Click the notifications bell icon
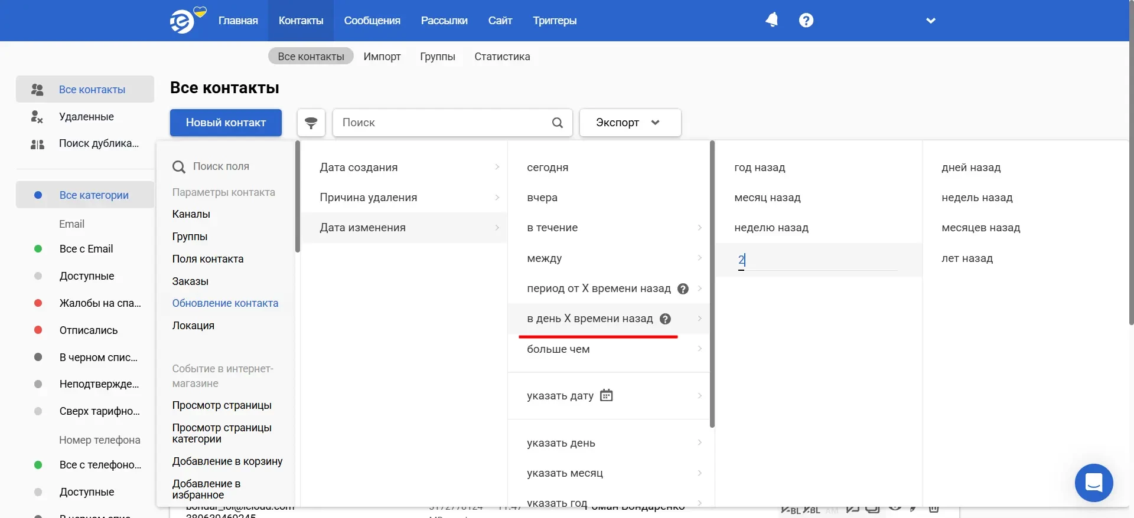The height and width of the screenshot is (518, 1134). [771, 20]
